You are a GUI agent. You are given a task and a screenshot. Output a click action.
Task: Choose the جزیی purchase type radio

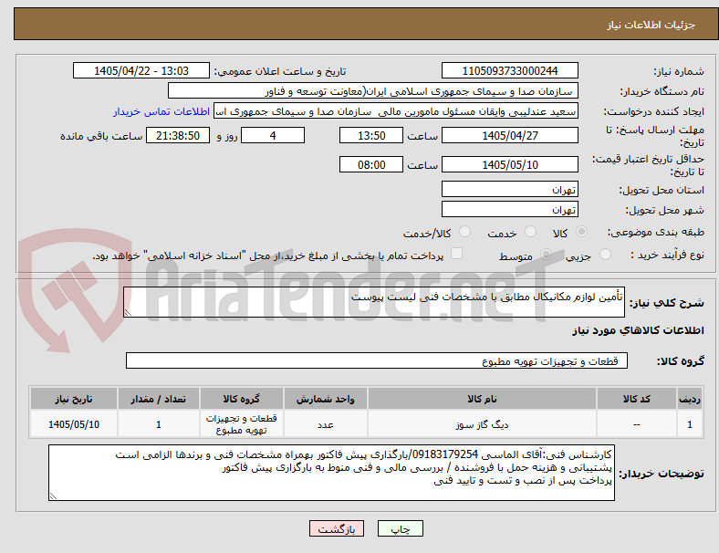click(x=605, y=255)
